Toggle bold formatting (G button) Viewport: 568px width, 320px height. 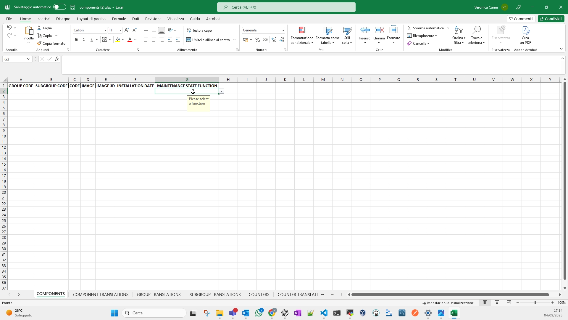[x=76, y=40]
